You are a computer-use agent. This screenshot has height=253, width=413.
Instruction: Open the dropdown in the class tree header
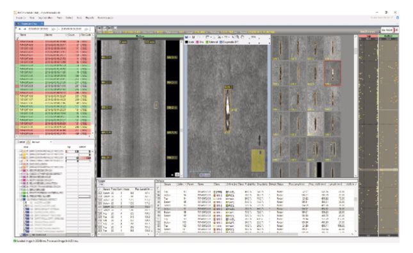point(51,142)
